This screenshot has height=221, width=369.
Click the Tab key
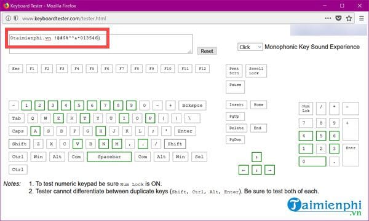[17, 118]
